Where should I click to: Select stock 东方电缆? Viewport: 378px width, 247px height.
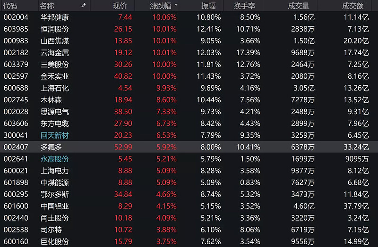pos(54,123)
